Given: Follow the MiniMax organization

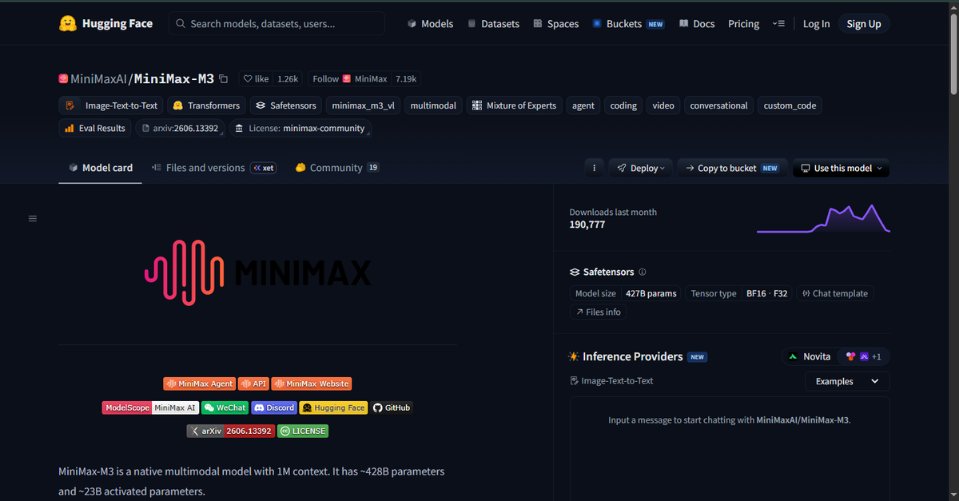Looking at the screenshot, I should (350, 79).
